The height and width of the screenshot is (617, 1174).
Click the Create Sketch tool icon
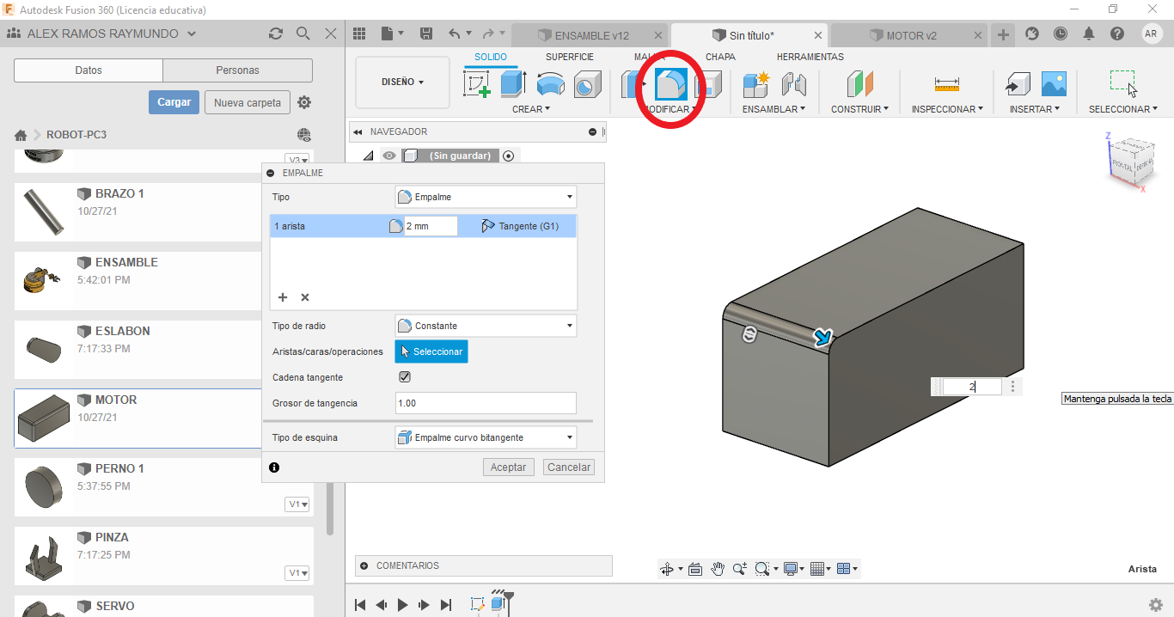click(477, 84)
